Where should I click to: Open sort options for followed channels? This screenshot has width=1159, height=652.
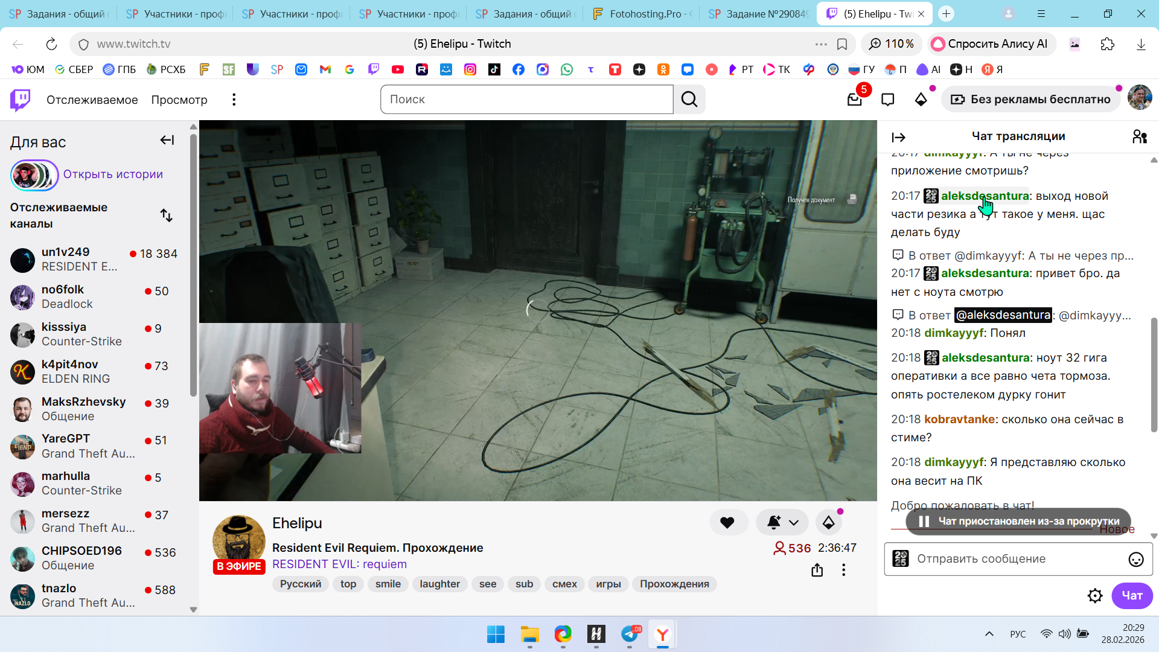[167, 216]
